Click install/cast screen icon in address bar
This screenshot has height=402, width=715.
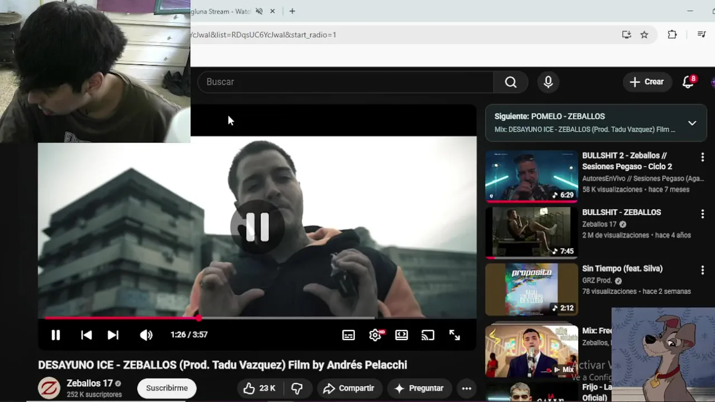[627, 35]
